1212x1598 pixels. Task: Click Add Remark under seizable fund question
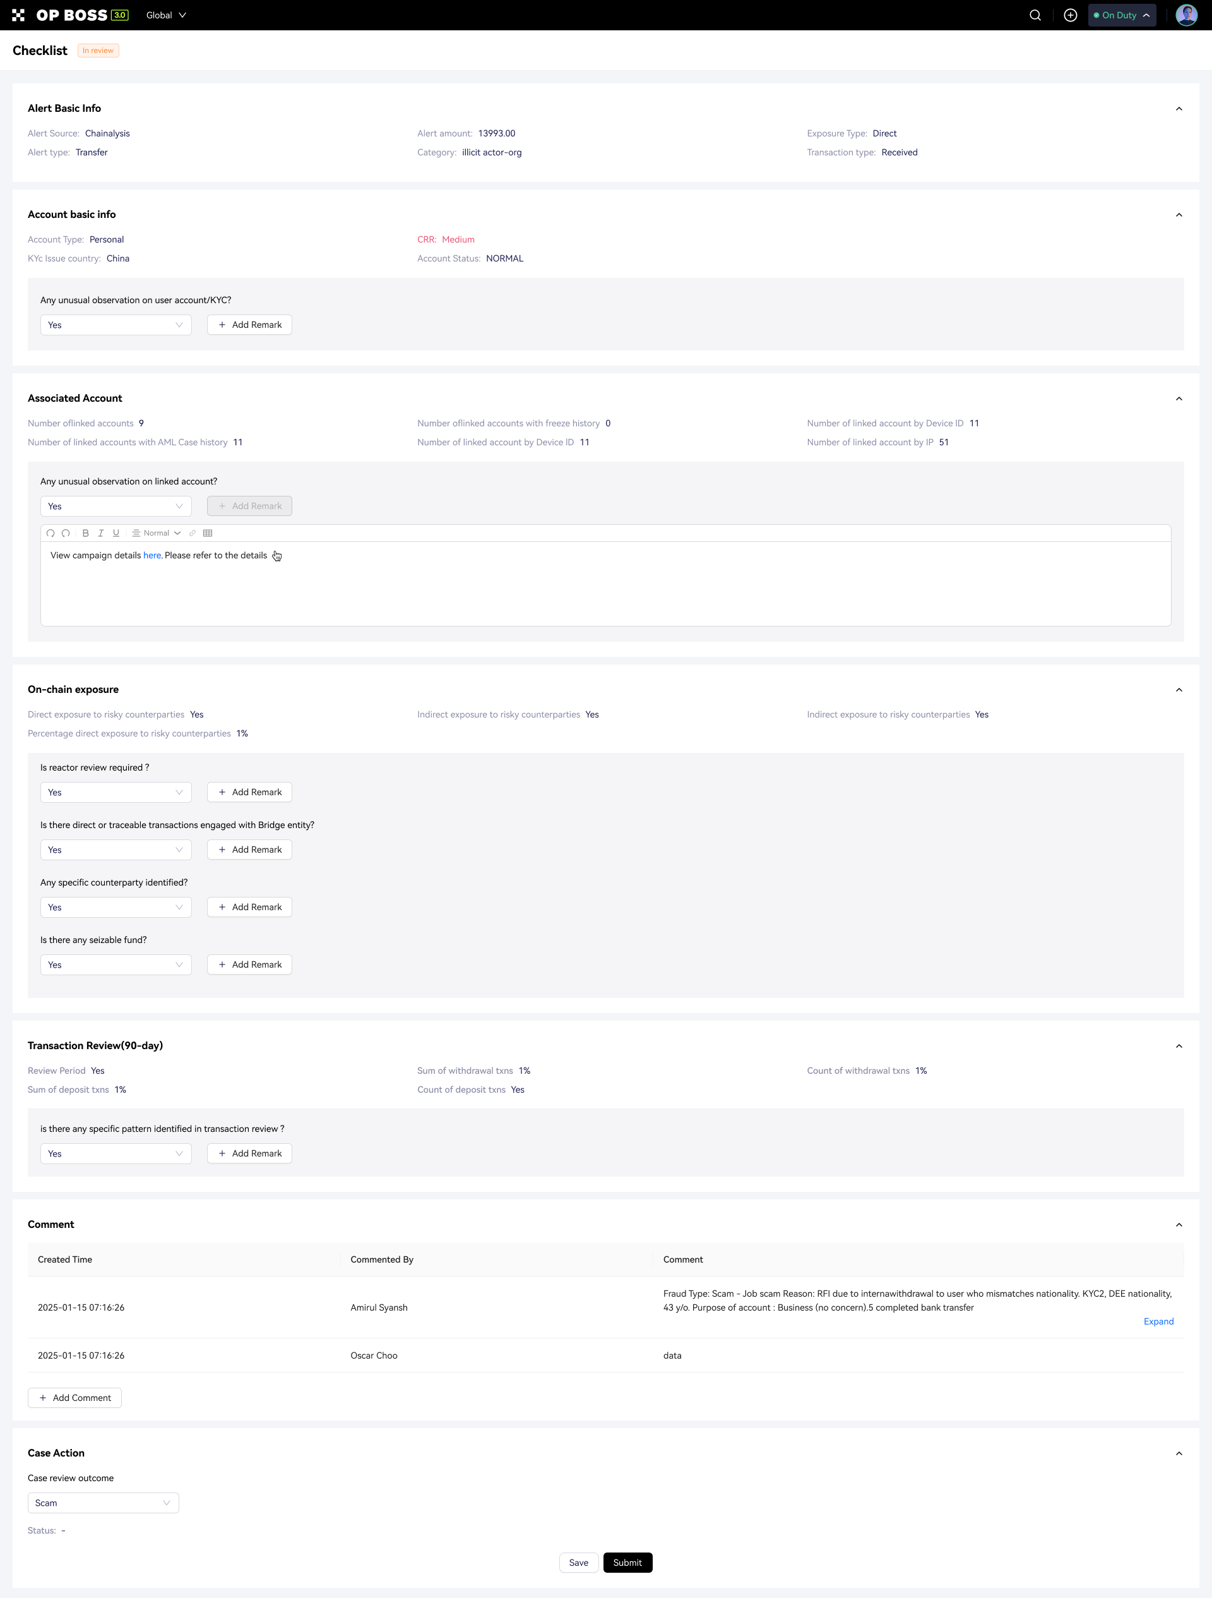tap(250, 964)
